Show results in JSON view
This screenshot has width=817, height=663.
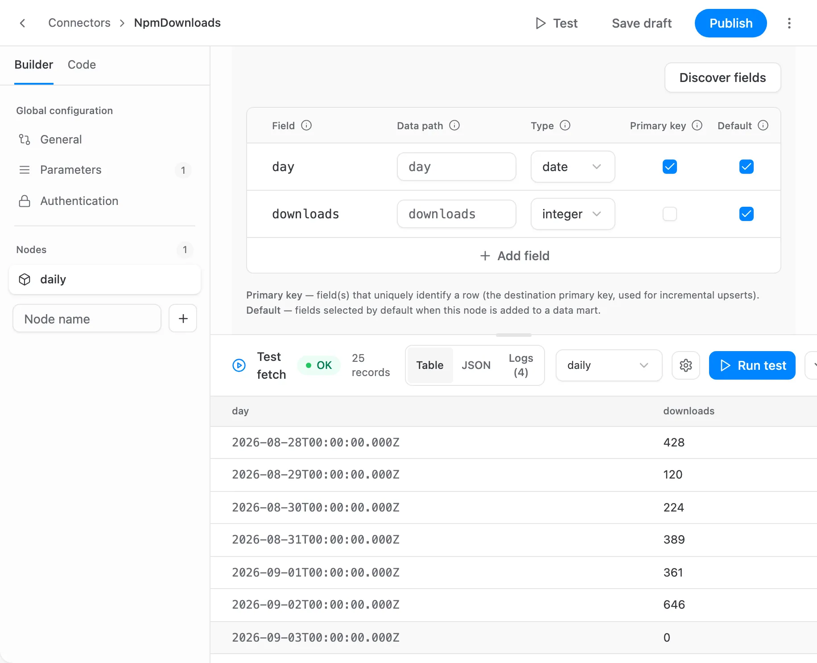(476, 365)
